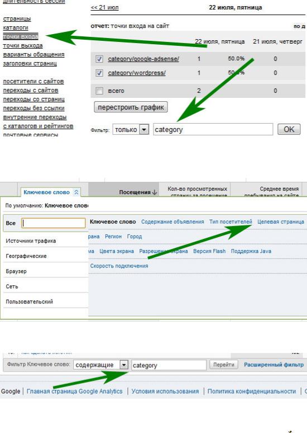This screenshot has height=433, width=307.
Task: Open the Расширенный фильтр link
Action: [x=274, y=365]
